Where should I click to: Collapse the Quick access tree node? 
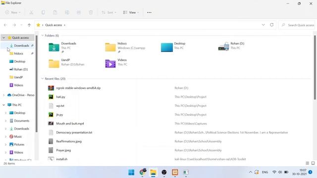tap(3, 38)
